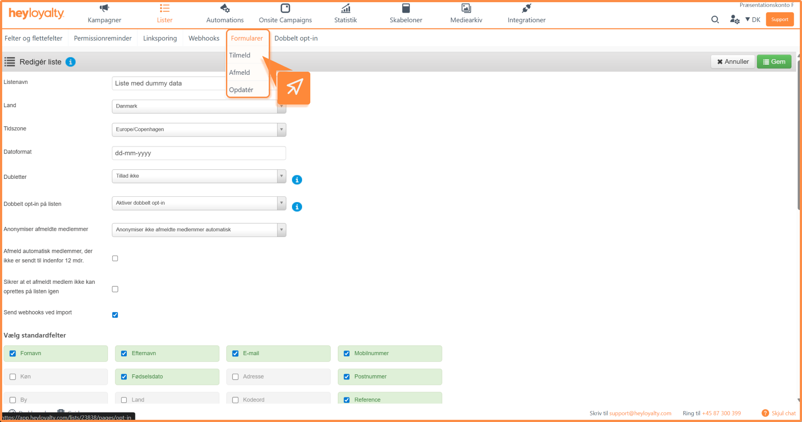Switch to the Webhooks tab
This screenshot has width=802, height=422.
click(x=204, y=38)
